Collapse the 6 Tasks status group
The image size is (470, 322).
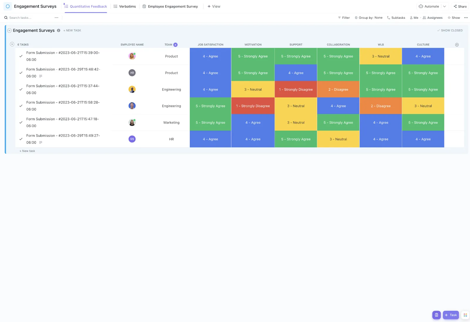[x=12, y=44]
